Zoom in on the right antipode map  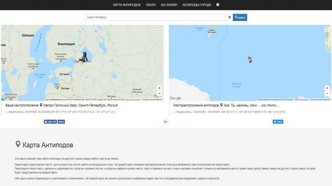(327, 88)
